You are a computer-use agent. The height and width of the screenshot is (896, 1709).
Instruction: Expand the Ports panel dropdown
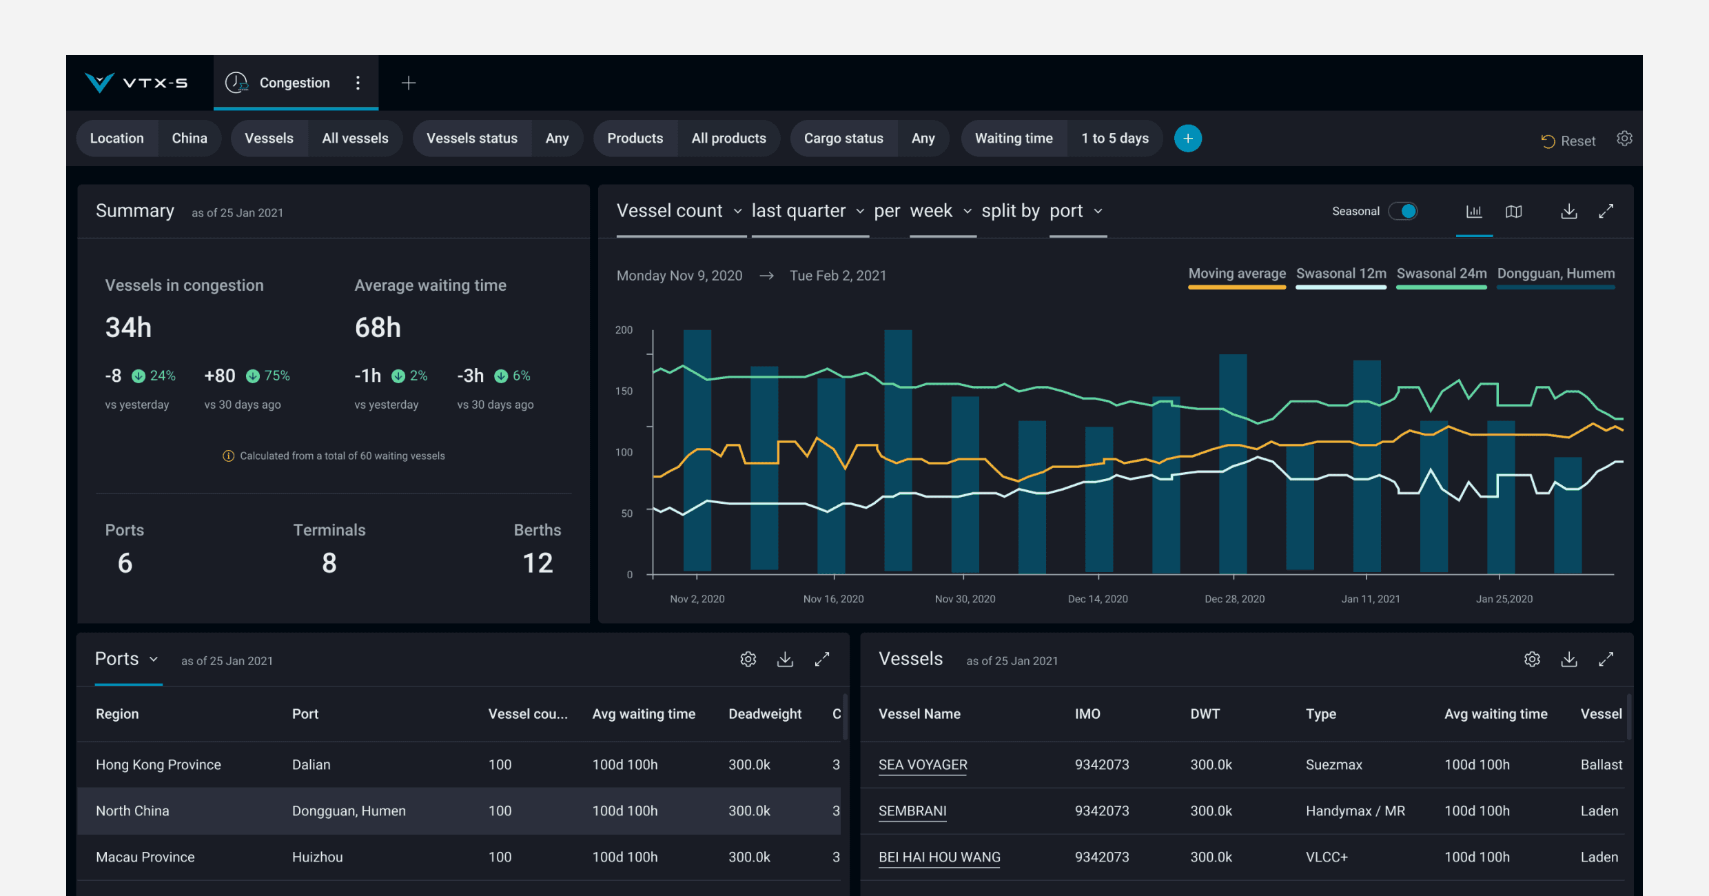point(154,660)
